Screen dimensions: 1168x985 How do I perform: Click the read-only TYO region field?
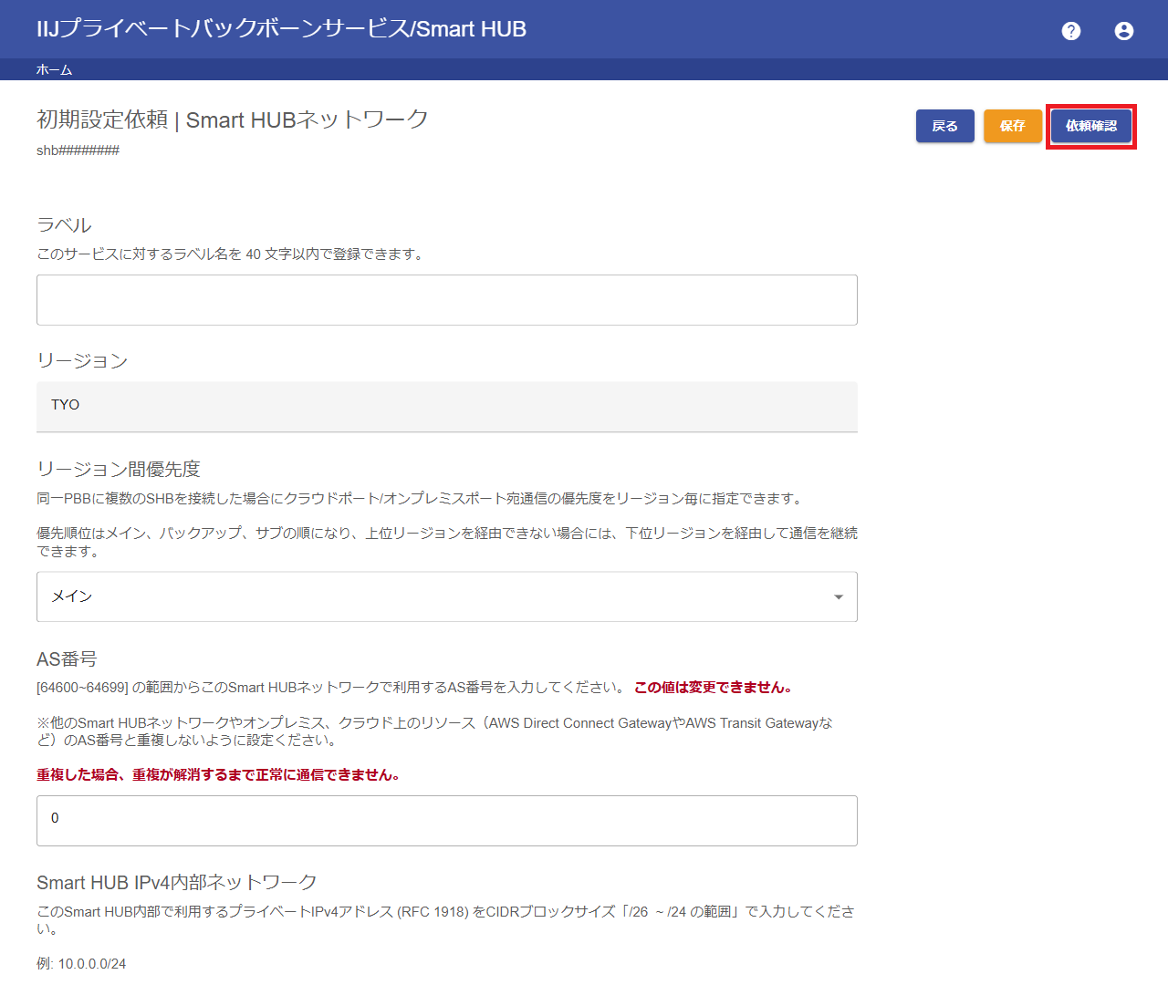coord(447,407)
